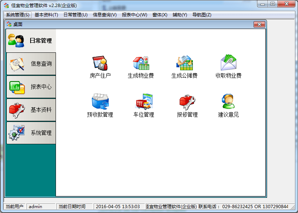Open the 导航图(Z) menu

click(x=202, y=15)
